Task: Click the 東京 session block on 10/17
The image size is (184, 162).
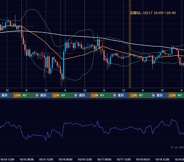Action: coord(123,95)
